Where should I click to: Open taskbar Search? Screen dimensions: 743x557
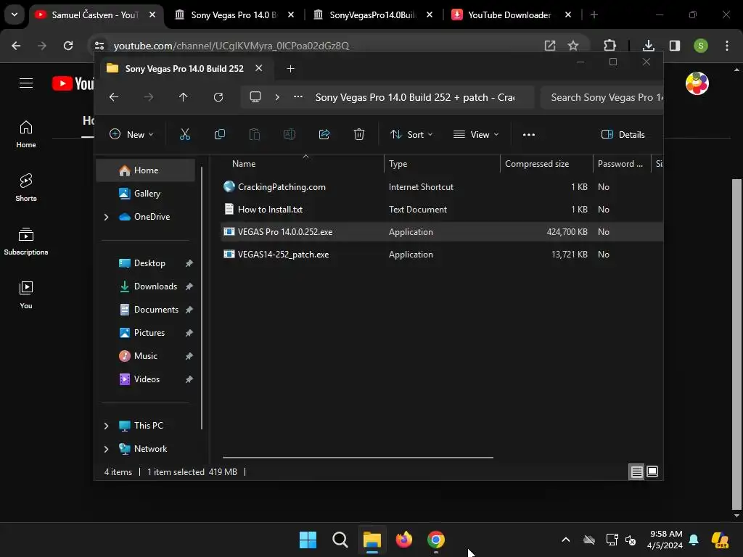coord(340,540)
